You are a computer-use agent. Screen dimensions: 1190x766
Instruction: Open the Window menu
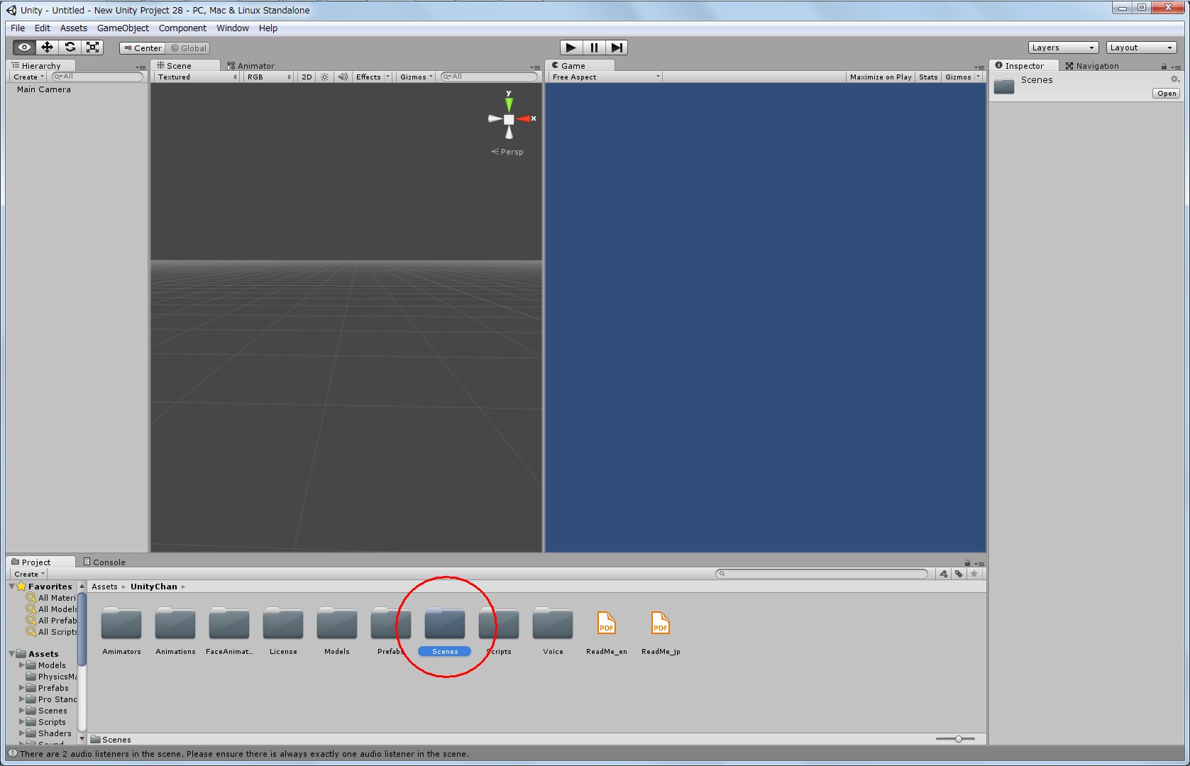click(x=233, y=28)
